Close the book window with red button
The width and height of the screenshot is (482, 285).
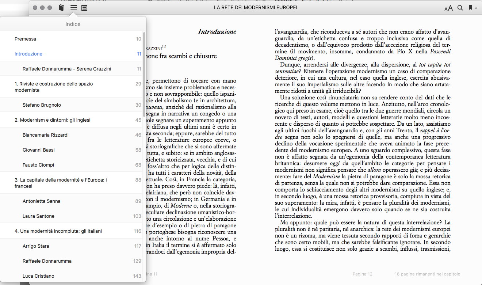coord(35,8)
